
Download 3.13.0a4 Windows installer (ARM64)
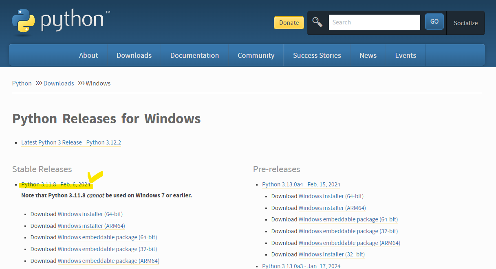point(332,208)
